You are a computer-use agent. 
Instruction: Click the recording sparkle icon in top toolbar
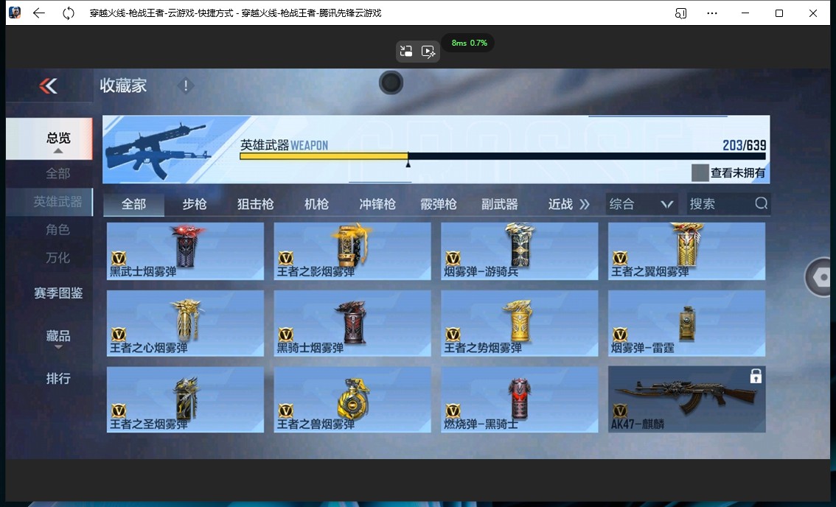point(428,51)
